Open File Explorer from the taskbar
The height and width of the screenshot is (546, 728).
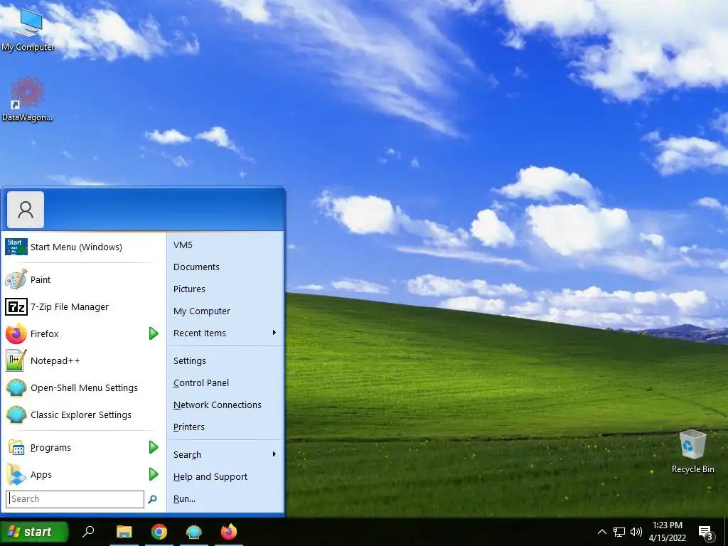pos(124,532)
